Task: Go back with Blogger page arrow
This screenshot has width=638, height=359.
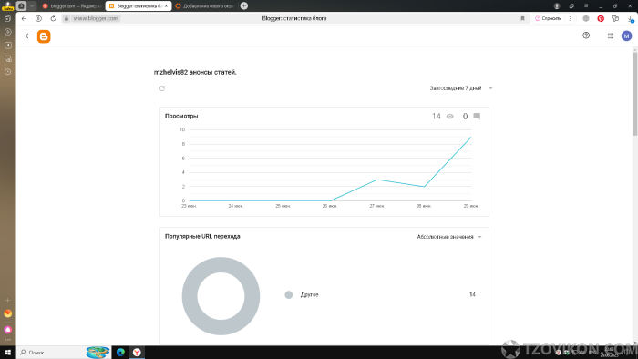Action: pos(27,36)
